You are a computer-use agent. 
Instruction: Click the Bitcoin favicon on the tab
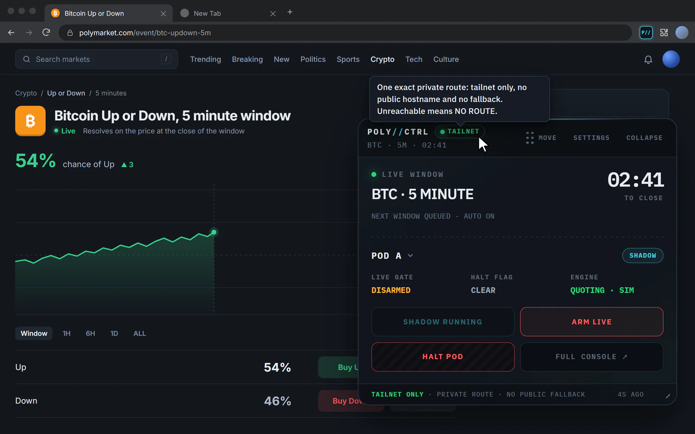tap(55, 13)
